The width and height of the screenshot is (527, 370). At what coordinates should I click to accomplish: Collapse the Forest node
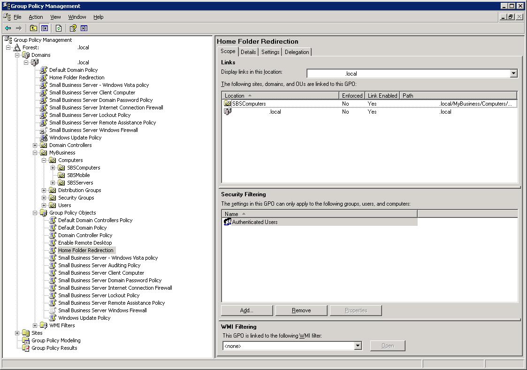tap(8, 47)
